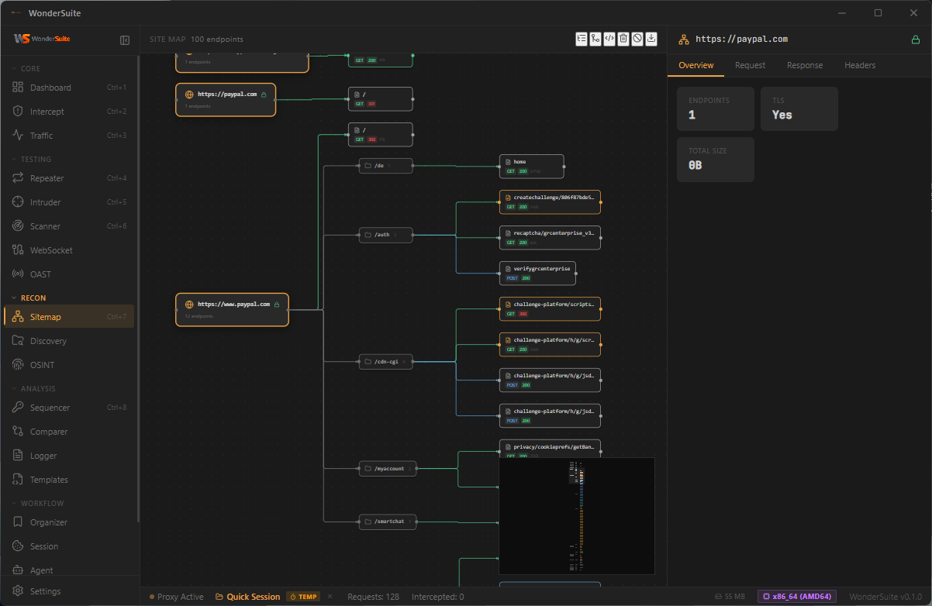932x606 pixels.
Task: Collapse the WORKFLOW section header
Action: coord(38,504)
